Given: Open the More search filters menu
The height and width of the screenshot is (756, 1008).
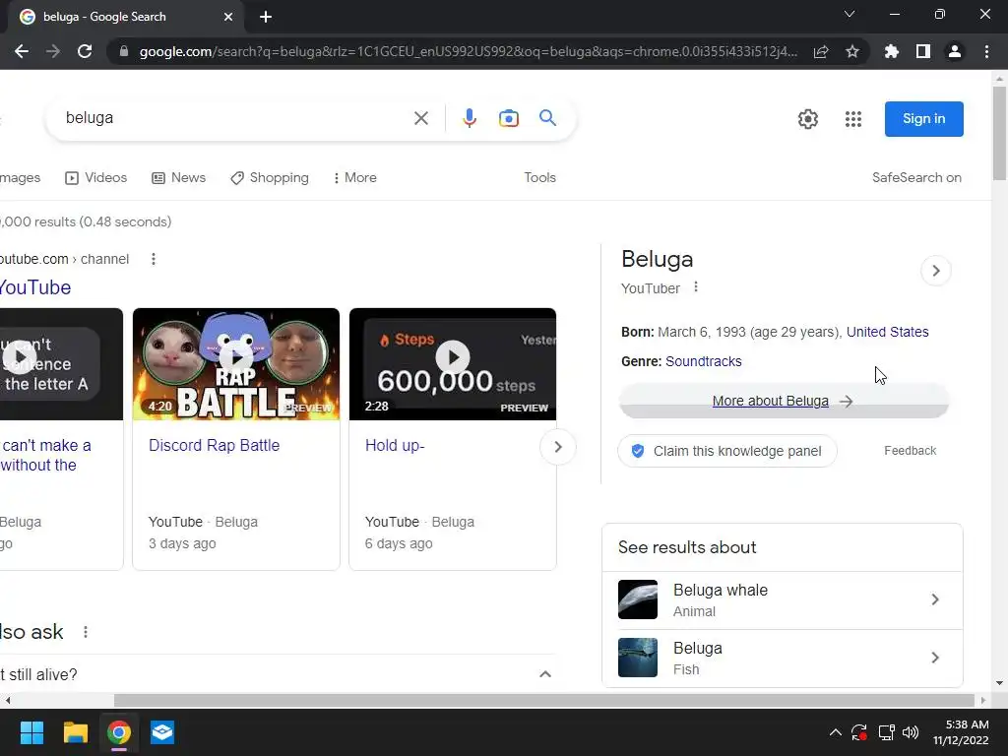Looking at the screenshot, I should click(354, 177).
